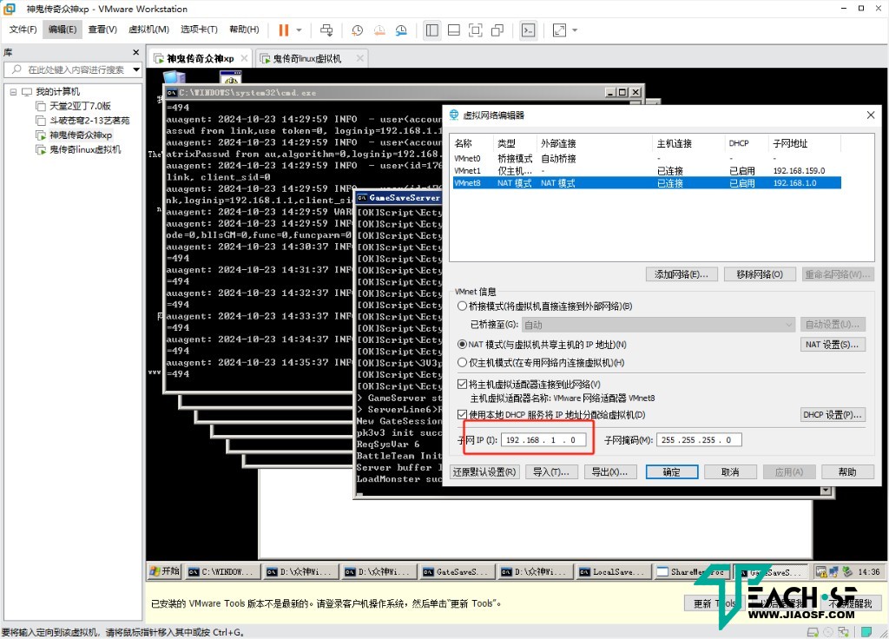The width and height of the screenshot is (889, 639).
Task: Switch to the first GateSaveS... taskbar button
Action: point(457,572)
